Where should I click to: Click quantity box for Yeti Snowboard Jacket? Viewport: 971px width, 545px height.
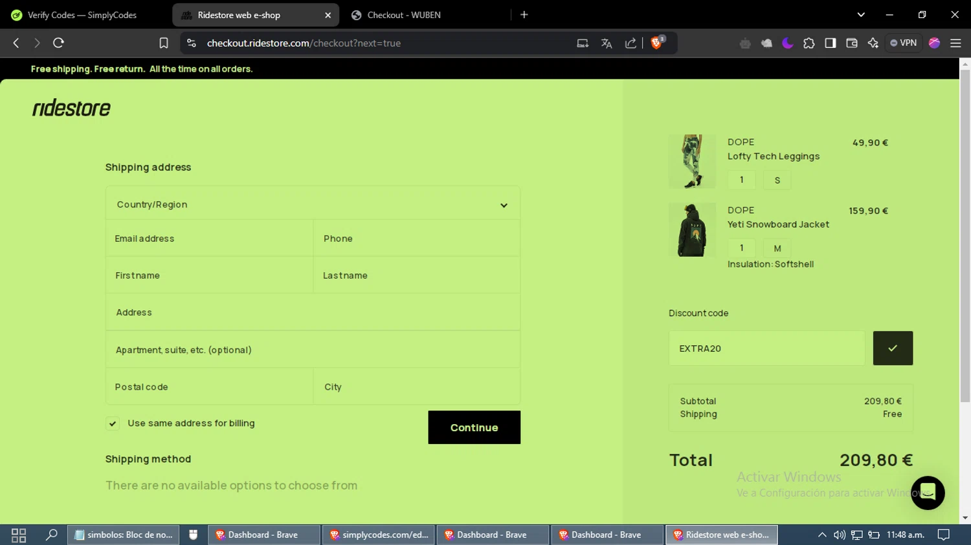click(x=742, y=248)
